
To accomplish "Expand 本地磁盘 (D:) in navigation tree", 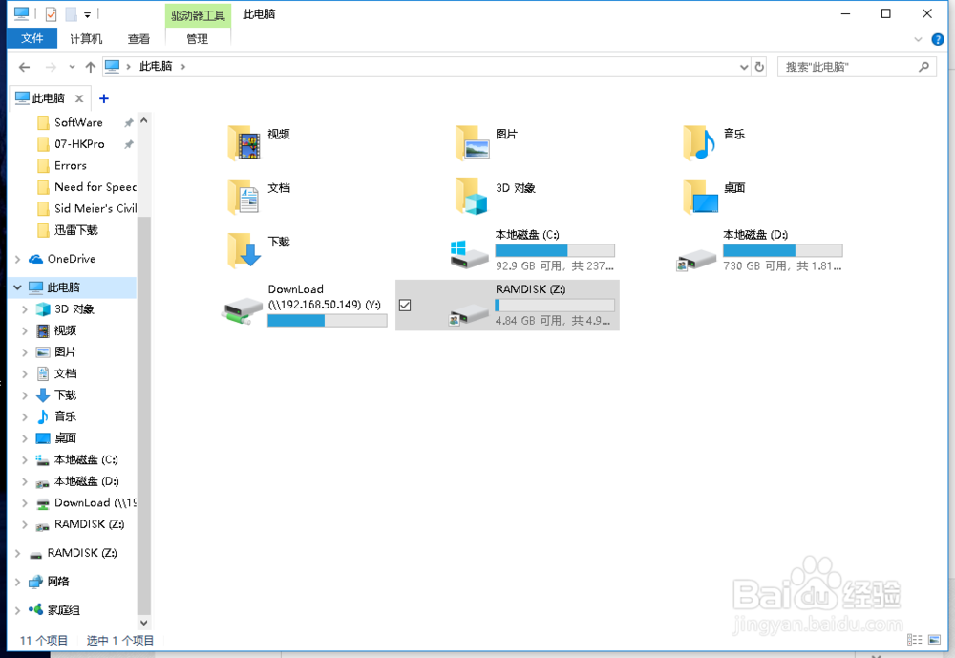I will (25, 481).
